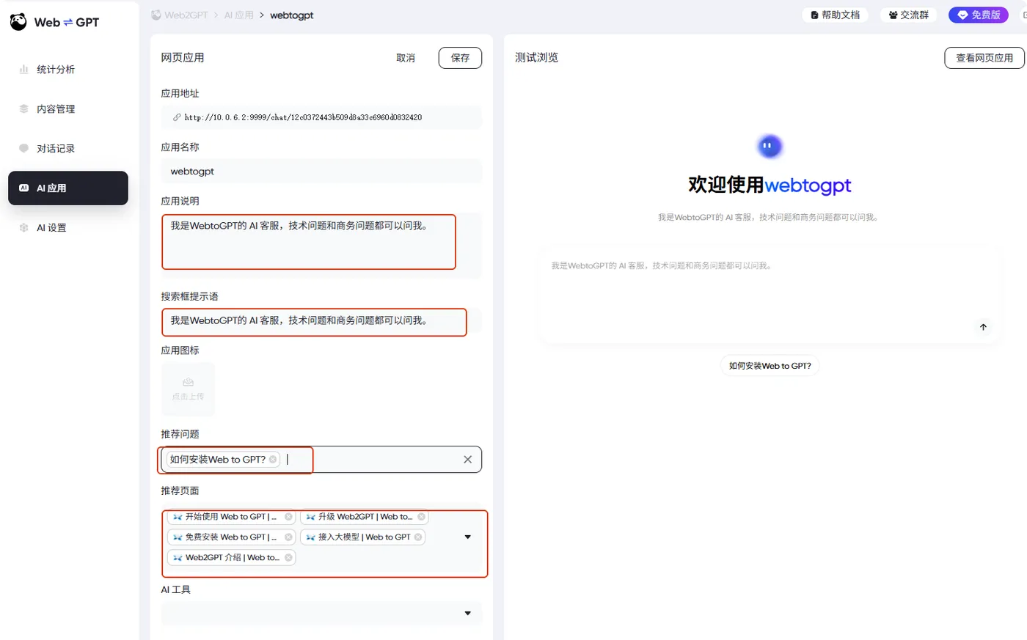Click the link icon beside application URL
Image resolution: width=1027 pixels, height=640 pixels.
(177, 117)
